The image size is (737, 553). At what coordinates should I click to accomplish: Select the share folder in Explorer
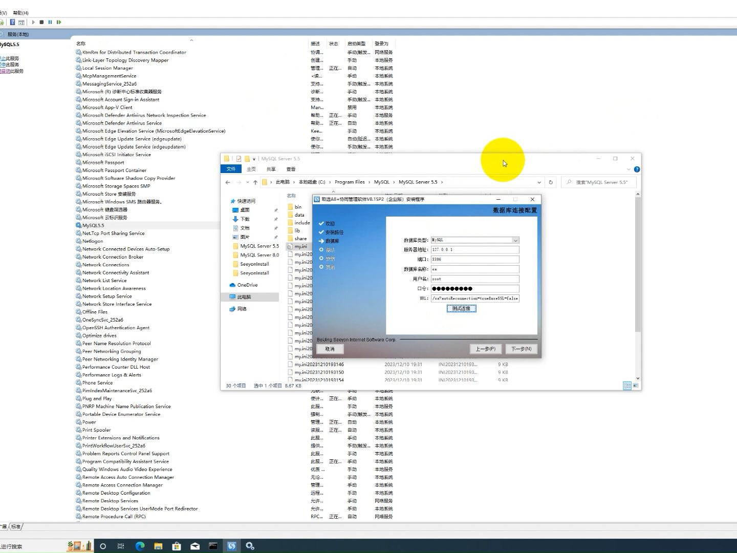click(300, 239)
